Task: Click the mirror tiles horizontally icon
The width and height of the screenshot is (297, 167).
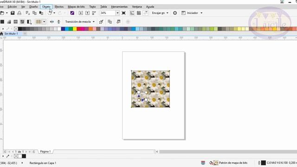Action: (x=52, y=22)
